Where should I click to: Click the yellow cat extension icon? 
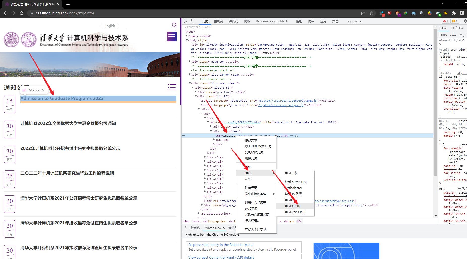tap(446, 13)
